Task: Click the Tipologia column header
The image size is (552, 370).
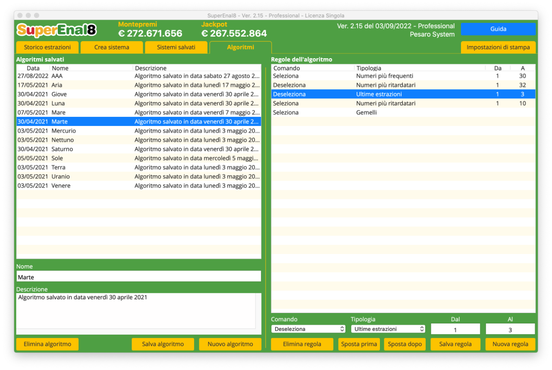Action: pyautogui.click(x=420, y=68)
